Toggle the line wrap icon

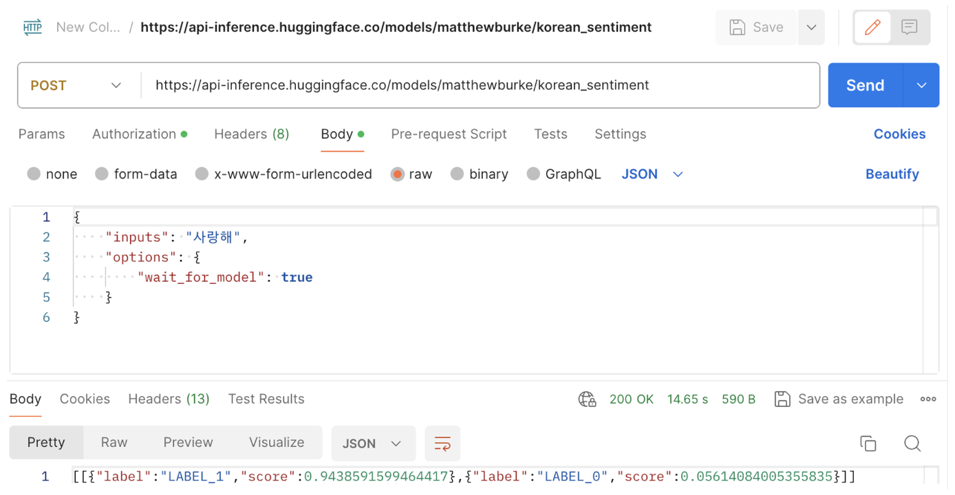tap(442, 443)
